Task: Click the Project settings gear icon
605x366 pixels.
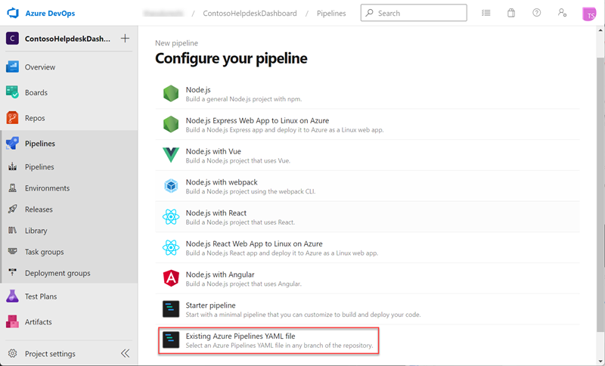Action: tap(12, 354)
